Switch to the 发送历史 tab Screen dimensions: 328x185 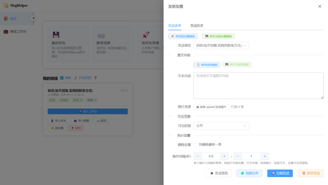click(197, 26)
